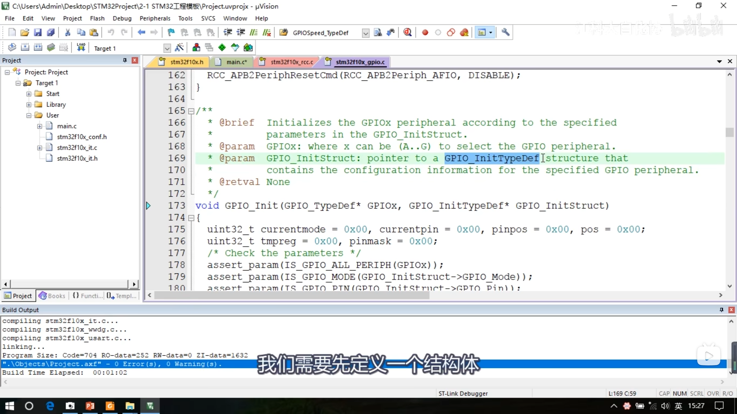This screenshot has height=414, width=737.
Task: Expand the Library folder in project tree
Action: (29, 105)
